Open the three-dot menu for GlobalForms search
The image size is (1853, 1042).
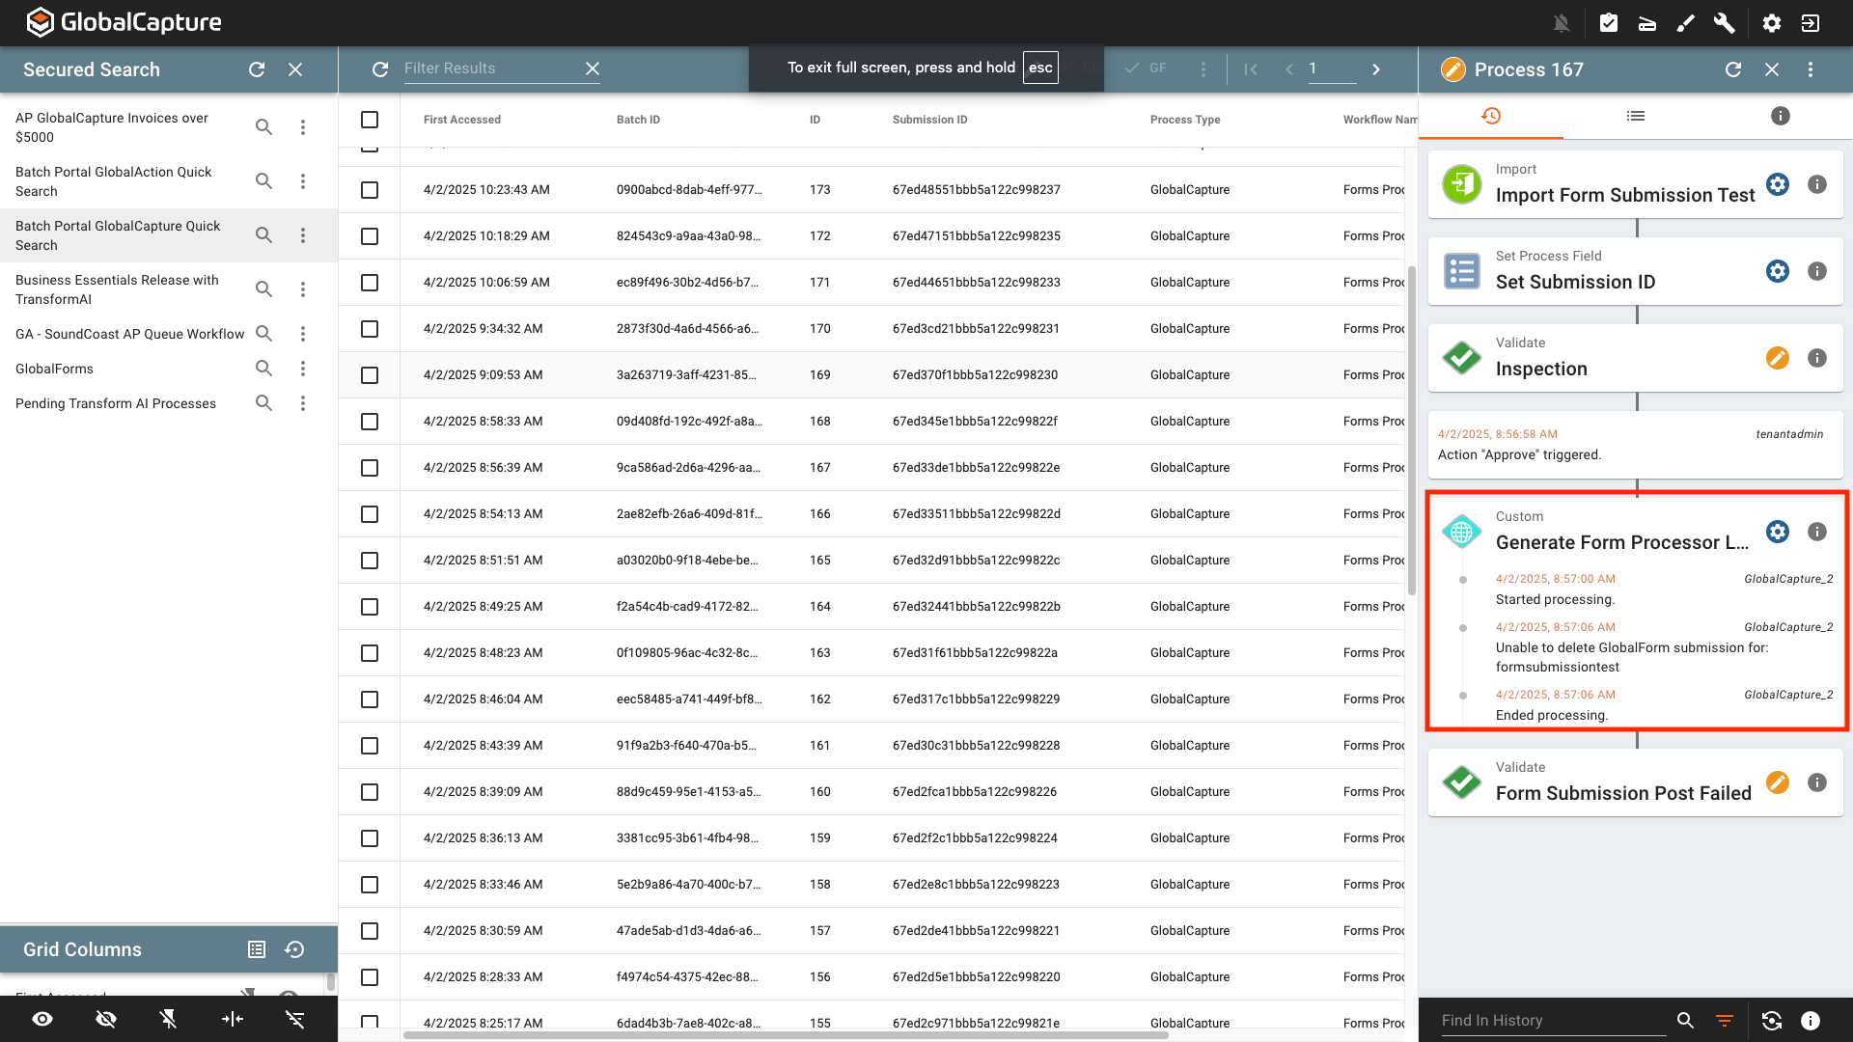coord(303,368)
